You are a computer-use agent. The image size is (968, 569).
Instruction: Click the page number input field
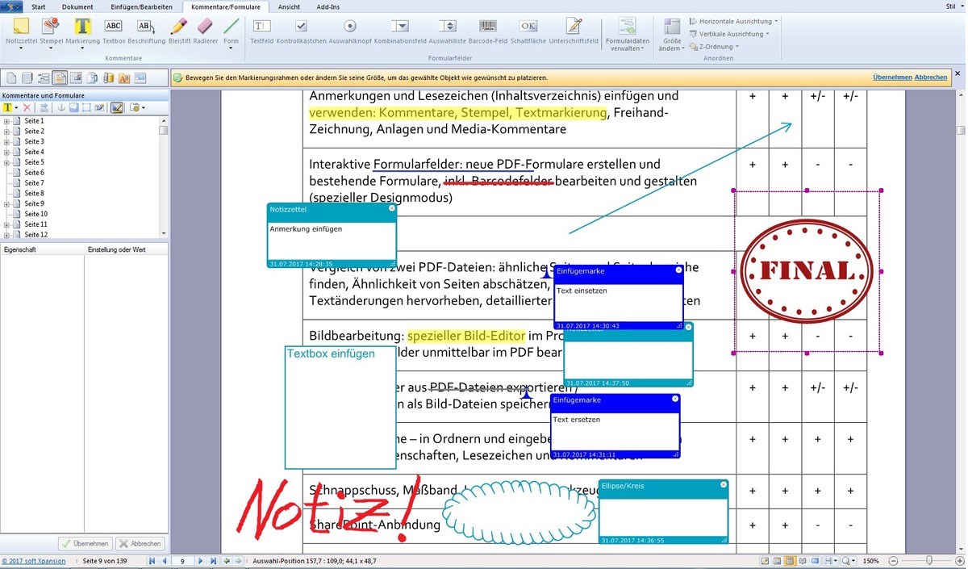[183, 561]
